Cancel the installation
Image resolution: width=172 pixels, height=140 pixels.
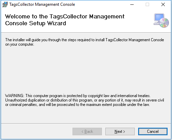pos(153,131)
